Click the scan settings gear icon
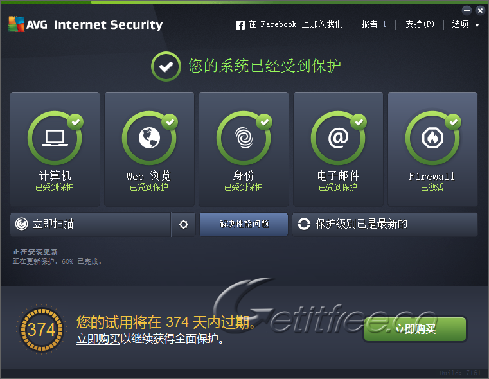The height and width of the screenshot is (379, 489). point(184,224)
